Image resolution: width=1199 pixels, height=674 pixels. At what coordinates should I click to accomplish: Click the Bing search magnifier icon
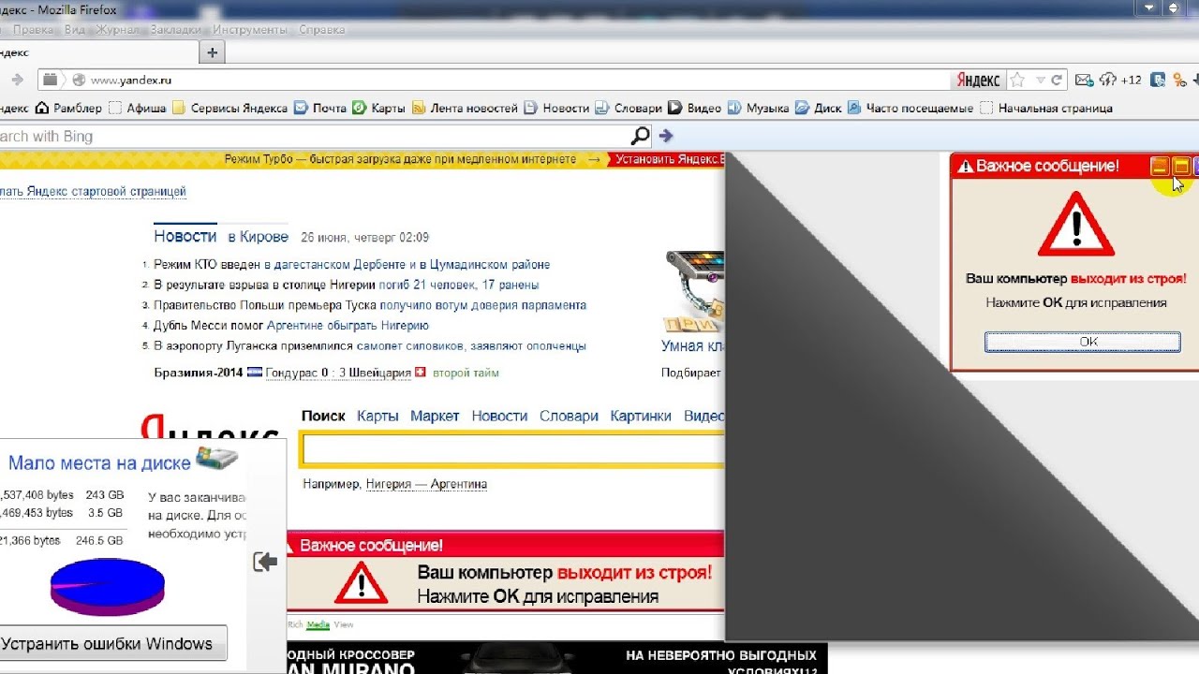640,137
